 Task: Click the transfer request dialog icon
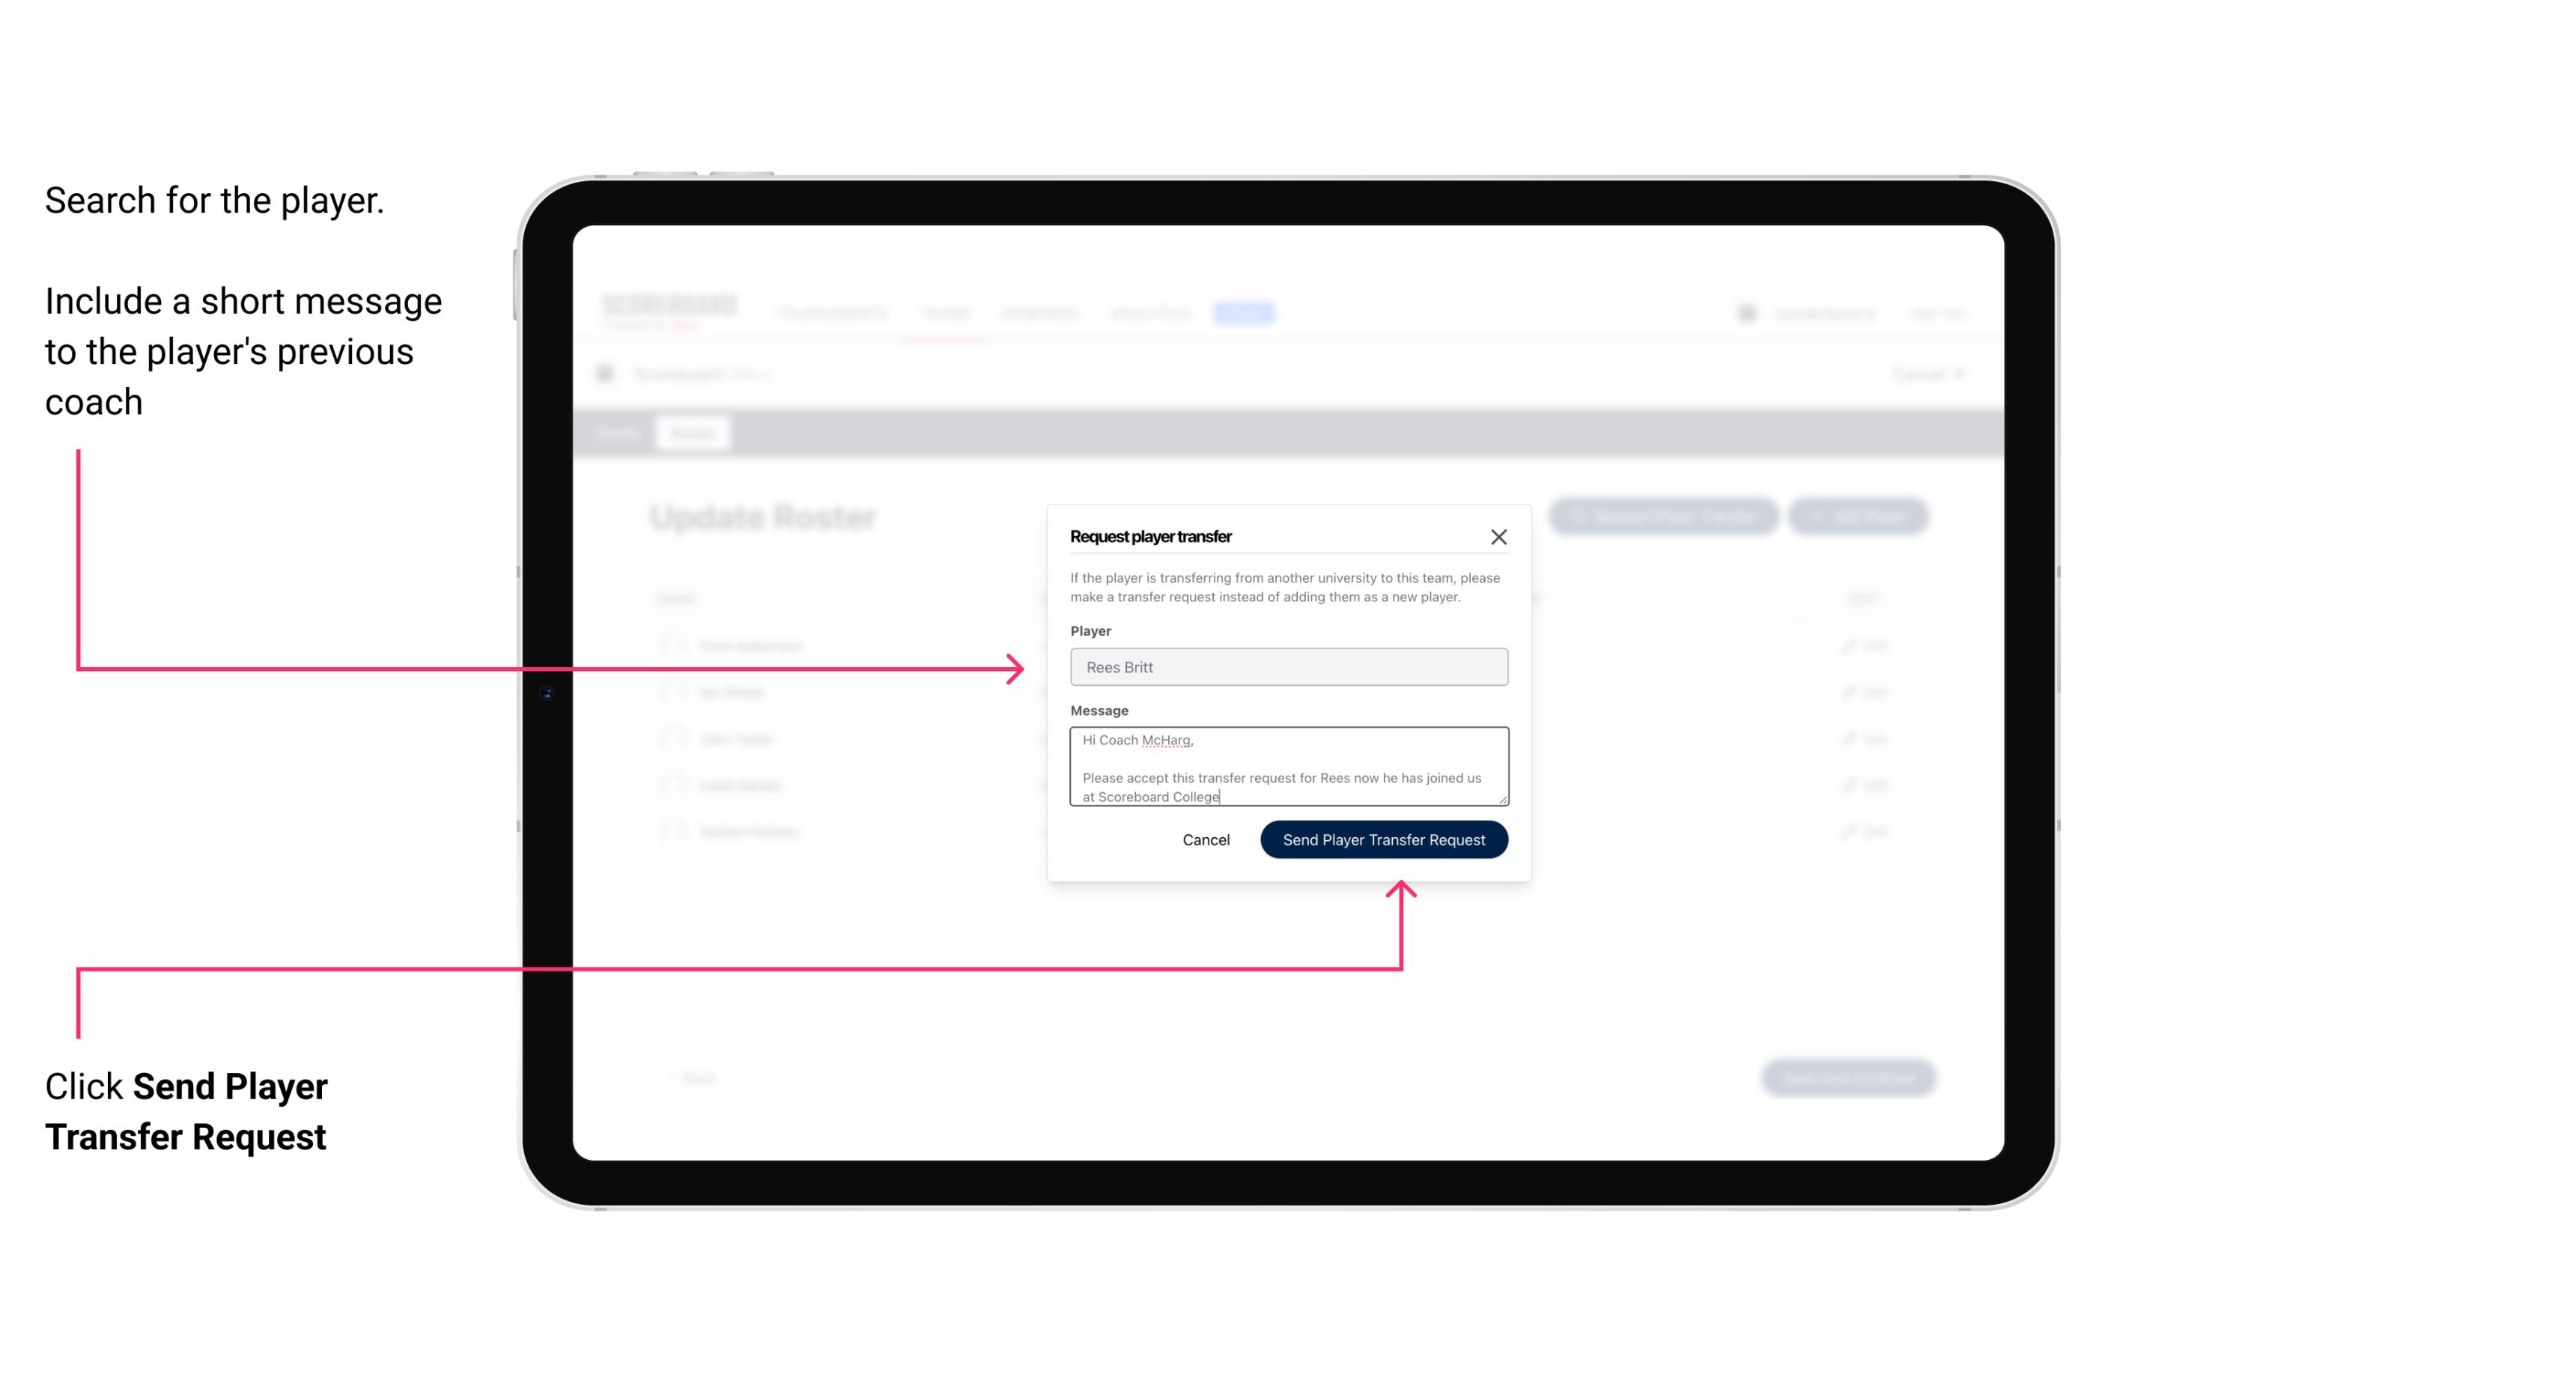click(1501, 538)
